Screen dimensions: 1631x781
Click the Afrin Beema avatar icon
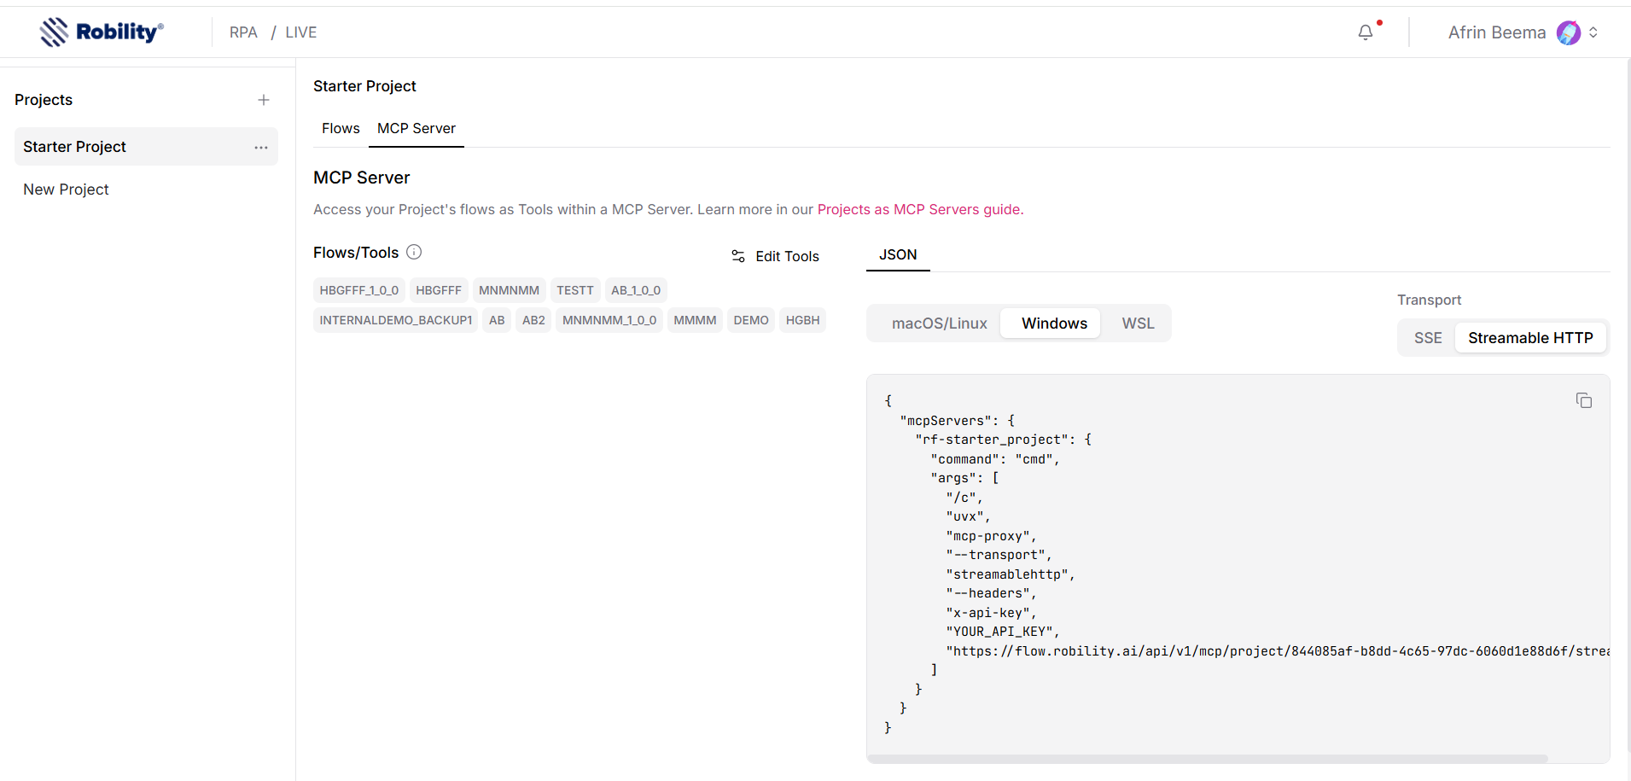[x=1569, y=32]
